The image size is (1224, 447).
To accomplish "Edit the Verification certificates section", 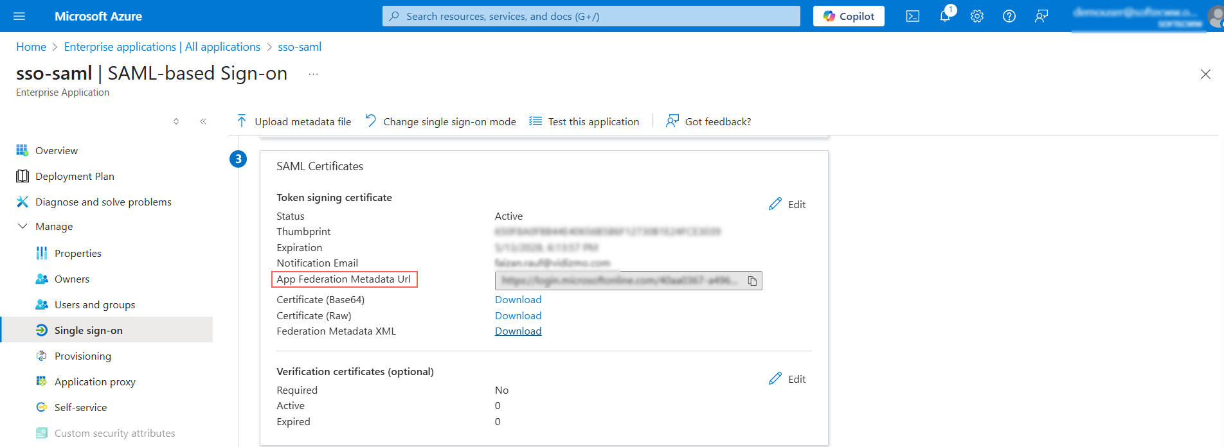I will [788, 379].
